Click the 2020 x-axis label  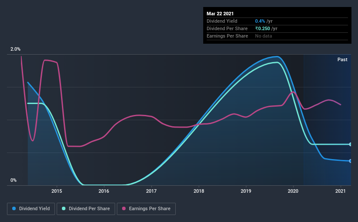pos(293,191)
